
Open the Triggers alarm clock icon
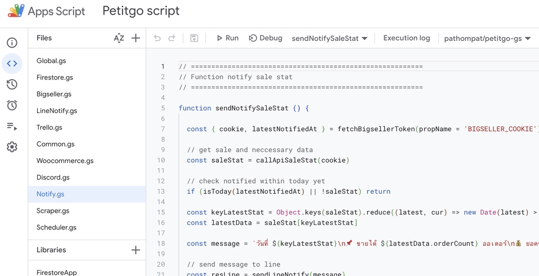click(12, 105)
